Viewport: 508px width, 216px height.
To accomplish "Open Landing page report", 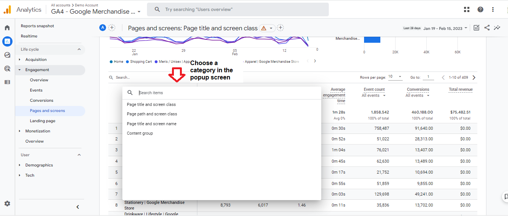I will click(x=43, y=121).
